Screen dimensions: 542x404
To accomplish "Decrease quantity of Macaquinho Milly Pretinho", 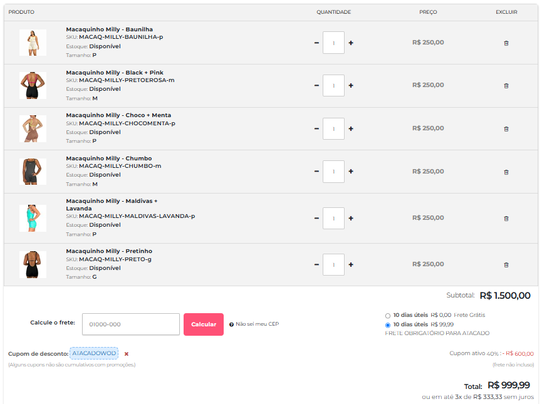I will pos(316,265).
